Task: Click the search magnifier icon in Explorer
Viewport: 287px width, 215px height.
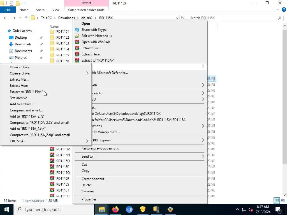Action: pyautogui.click(x=279, y=18)
